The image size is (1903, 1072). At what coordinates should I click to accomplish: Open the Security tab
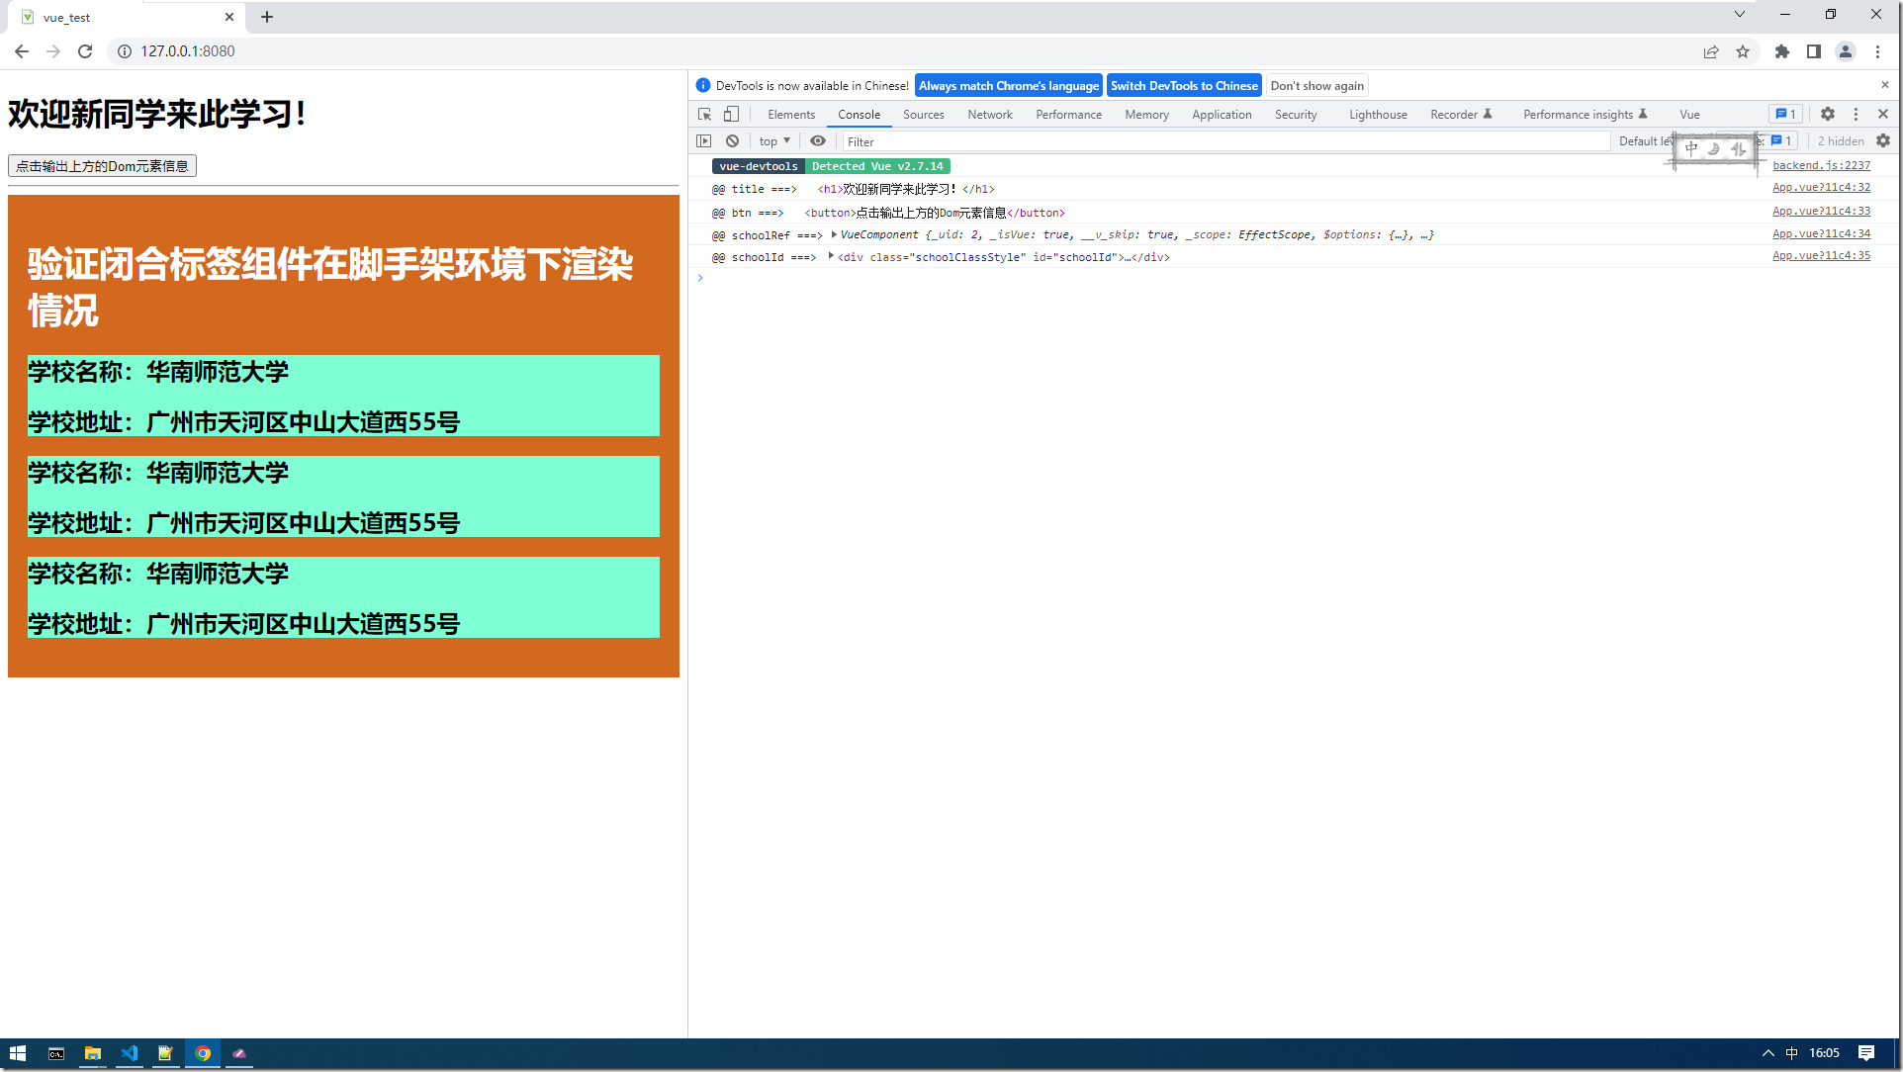click(x=1297, y=115)
